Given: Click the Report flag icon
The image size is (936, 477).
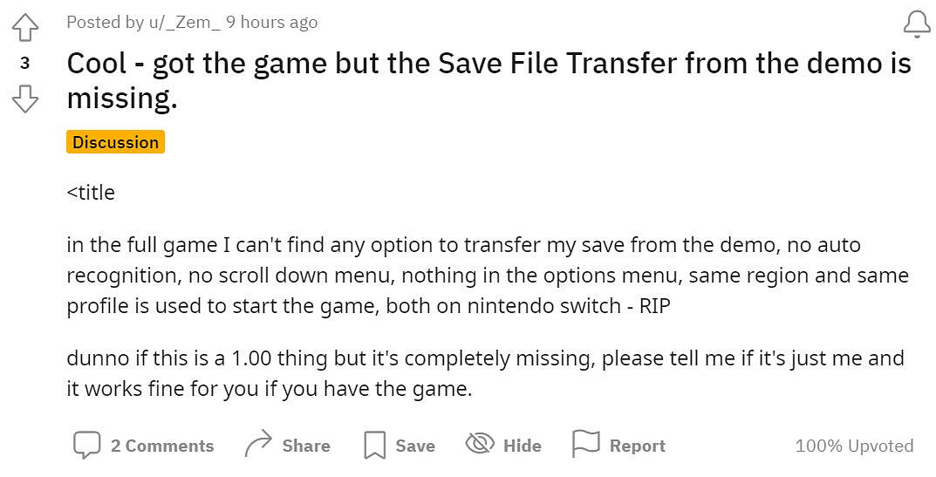Looking at the screenshot, I should [585, 445].
